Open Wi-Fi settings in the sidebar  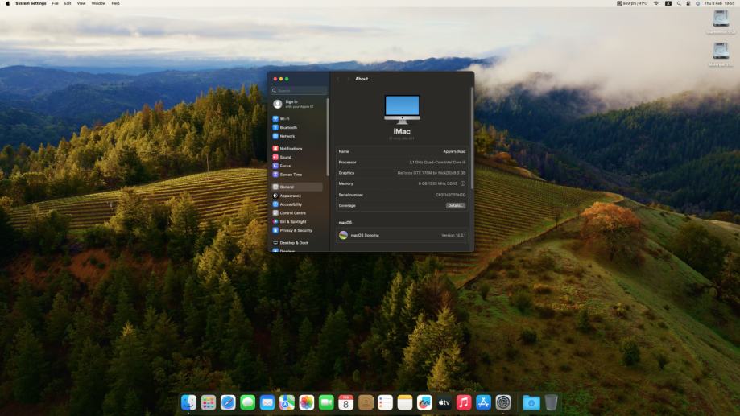[x=285, y=118]
